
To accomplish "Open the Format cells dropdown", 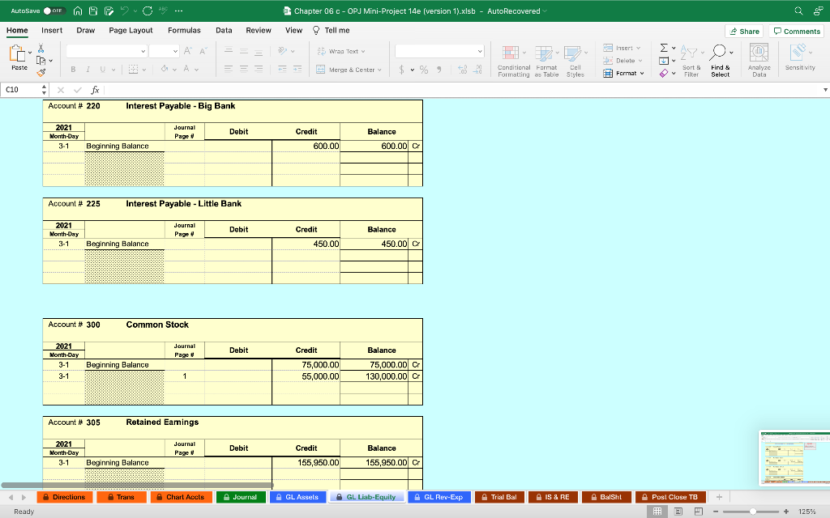I will coord(623,74).
